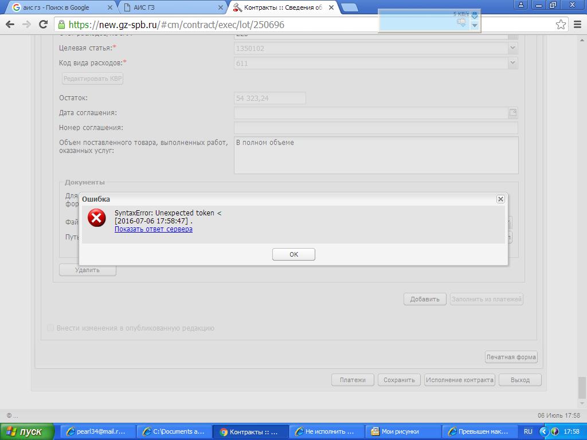The height and width of the screenshot is (440, 587).
Task: Open the calendar picker for Дата соглашения
Action: 513,112
